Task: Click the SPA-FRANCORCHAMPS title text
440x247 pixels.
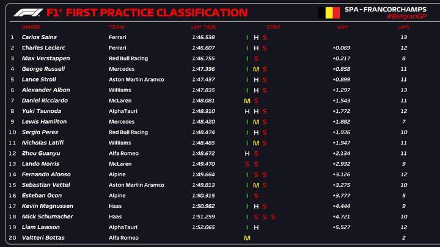Action: click(386, 9)
